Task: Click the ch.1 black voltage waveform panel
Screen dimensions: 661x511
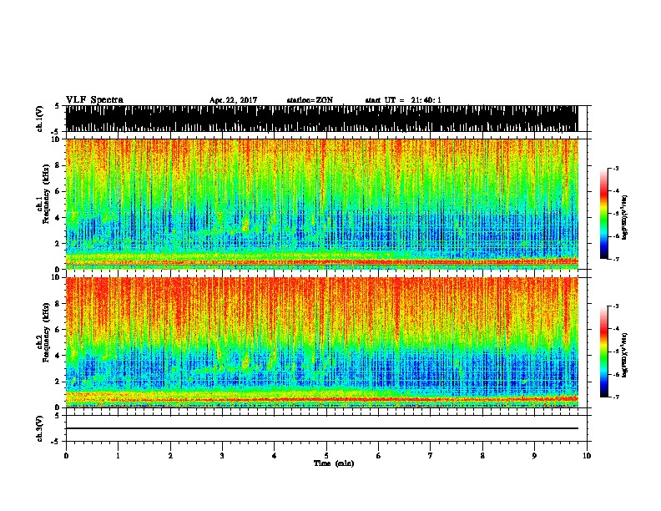Action: [321, 119]
